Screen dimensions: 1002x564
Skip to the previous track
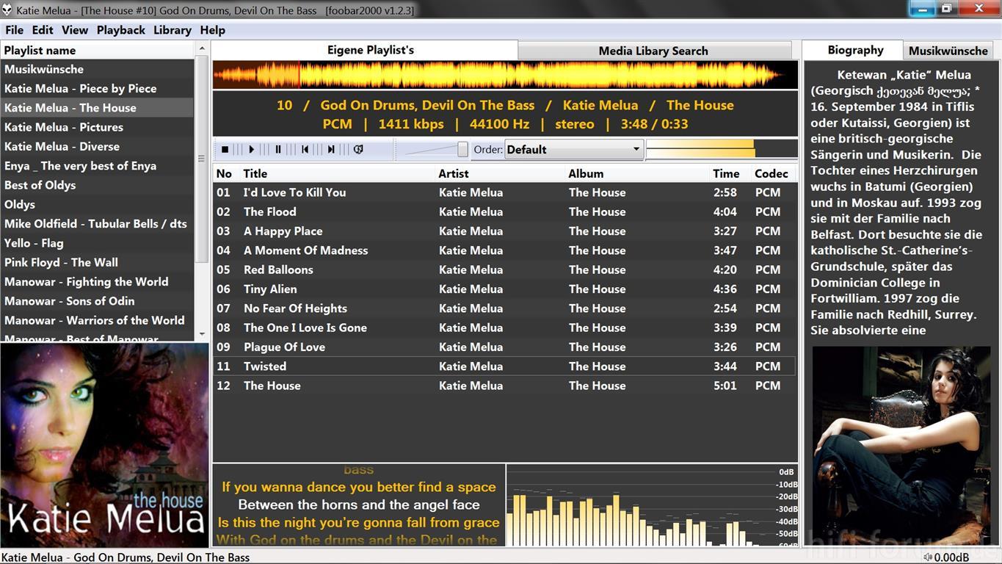pyautogui.click(x=305, y=149)
